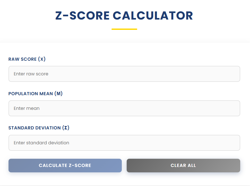Select the POPULATION MEAN (M) label

[x=35, y=93]
